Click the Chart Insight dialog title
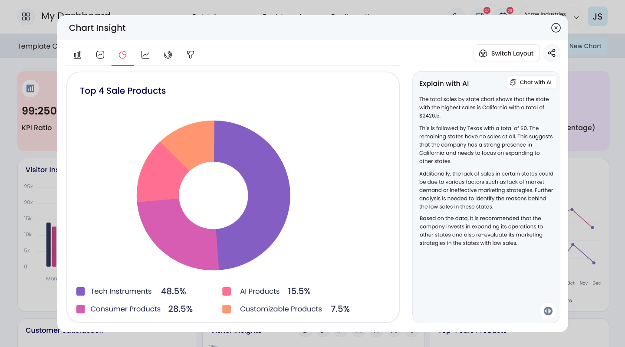625x347 pixels. point(97,28)
